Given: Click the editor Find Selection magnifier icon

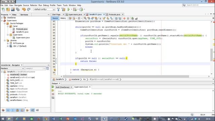Looking at the screenshot, I should pos(85,18).
